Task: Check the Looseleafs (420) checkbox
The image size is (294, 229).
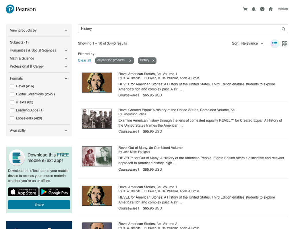Action: [12, 118]
